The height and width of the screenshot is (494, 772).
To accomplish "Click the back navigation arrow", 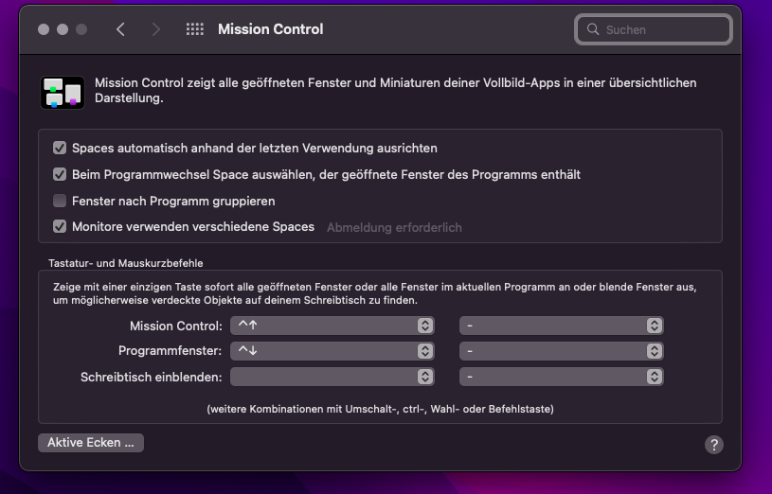I will [120, 29].
